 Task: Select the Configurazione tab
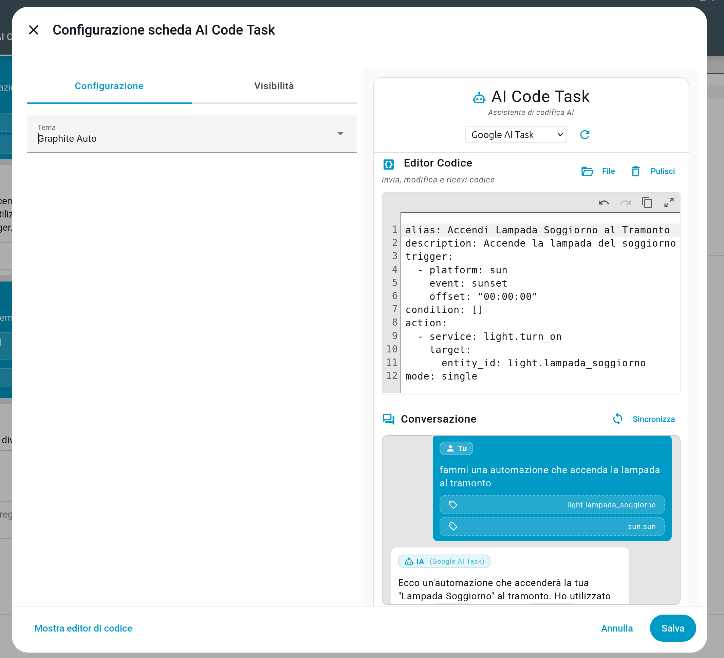point(109,86)
